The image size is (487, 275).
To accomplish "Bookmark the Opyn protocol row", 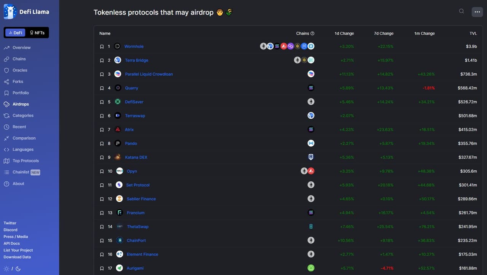I will [x=102, y=172].
